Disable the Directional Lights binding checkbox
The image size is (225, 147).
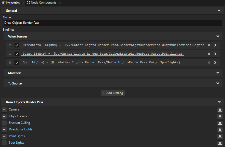pyautogui.click(x=17, y=45)
